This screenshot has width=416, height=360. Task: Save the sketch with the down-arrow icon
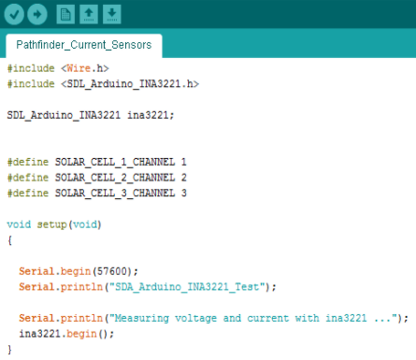pyautogui.click(x=112, y=14)
